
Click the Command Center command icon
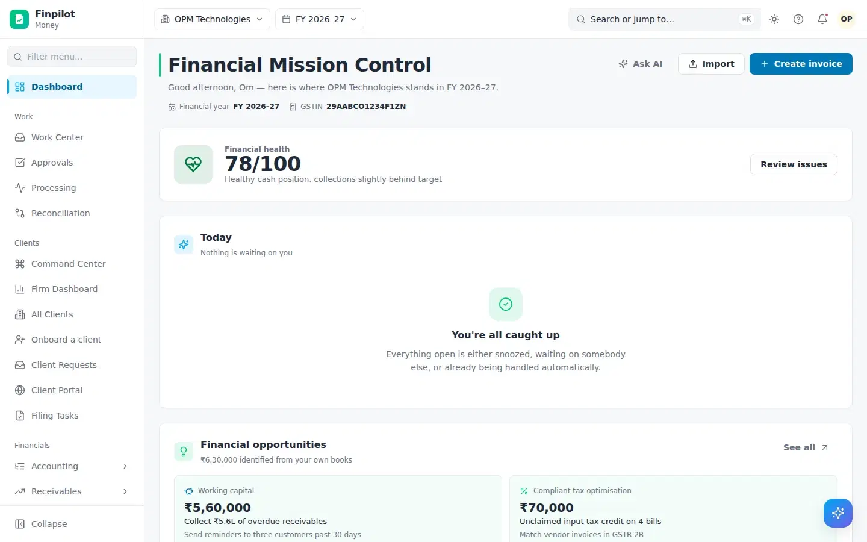[20, 264]
